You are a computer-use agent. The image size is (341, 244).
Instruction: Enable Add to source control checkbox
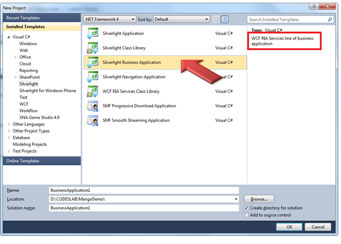click(x=247, y=215)
